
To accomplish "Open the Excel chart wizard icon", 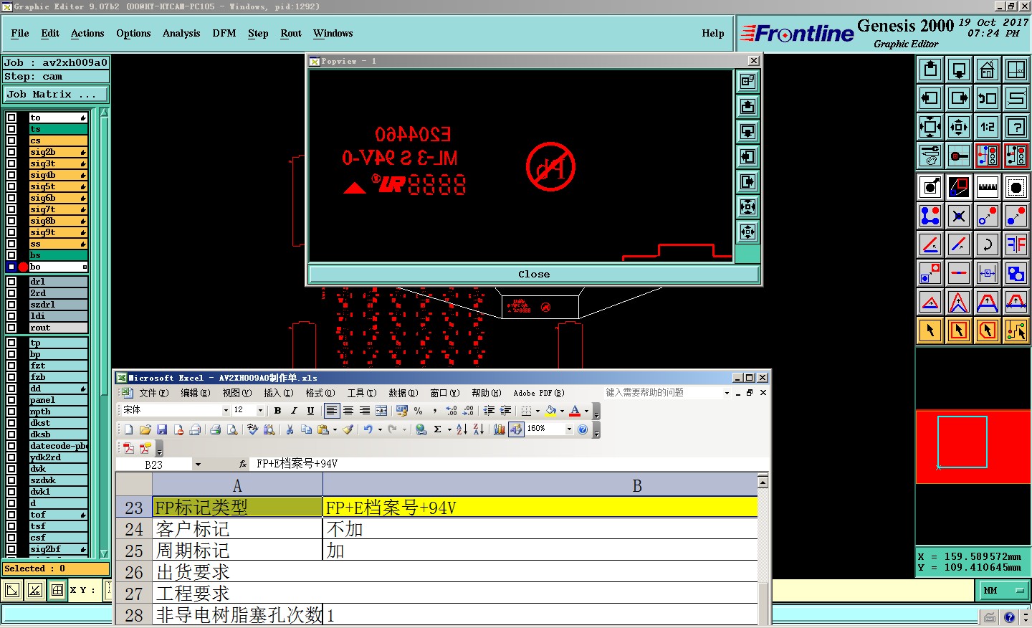I will click(500, 429).
